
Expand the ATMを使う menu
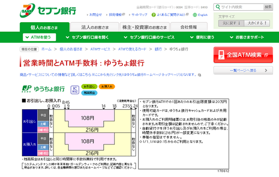tap(40, 37)
